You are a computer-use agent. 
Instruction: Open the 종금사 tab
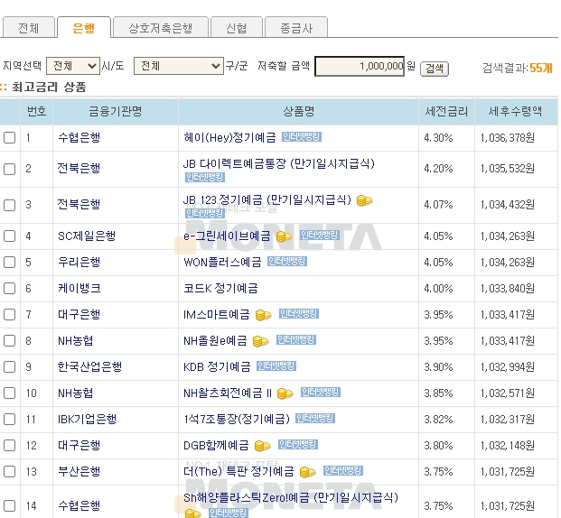[x=296, y=28]
